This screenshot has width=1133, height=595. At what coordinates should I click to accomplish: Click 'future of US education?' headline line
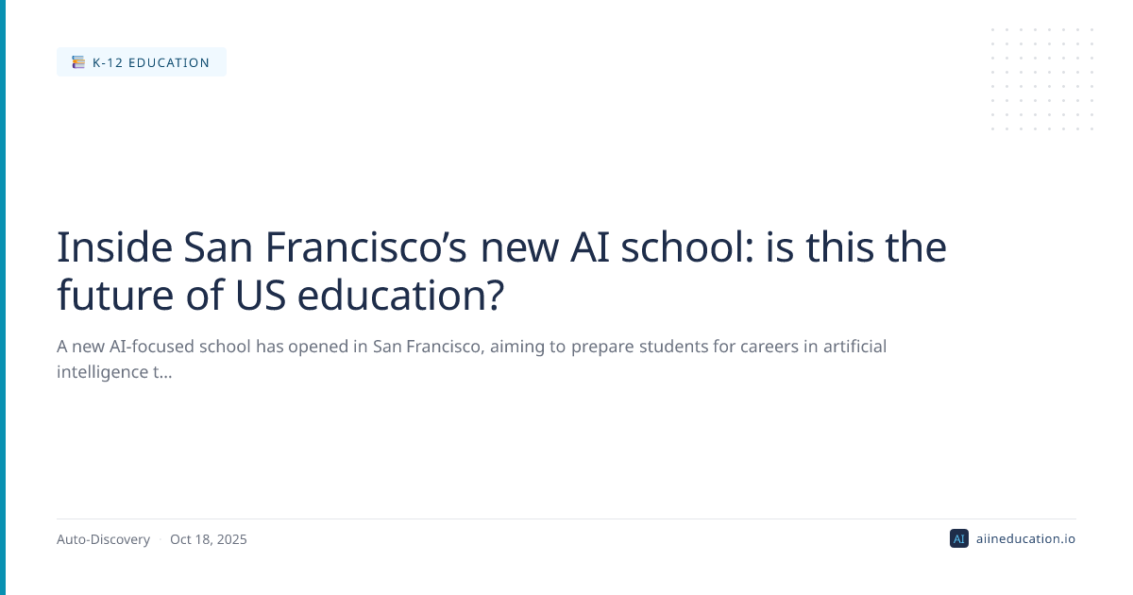pos(280,295)
